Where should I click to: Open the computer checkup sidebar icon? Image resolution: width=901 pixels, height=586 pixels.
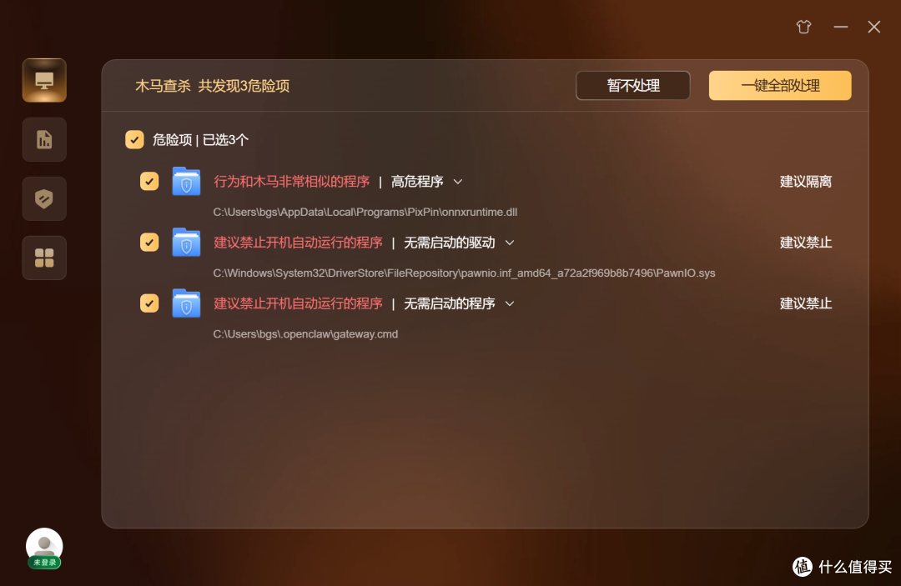[x=44, y=80]
